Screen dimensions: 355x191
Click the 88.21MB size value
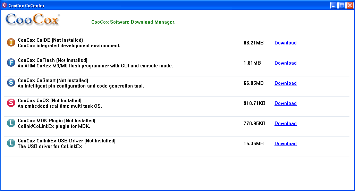pyautogui.click(x=254, y=43)
